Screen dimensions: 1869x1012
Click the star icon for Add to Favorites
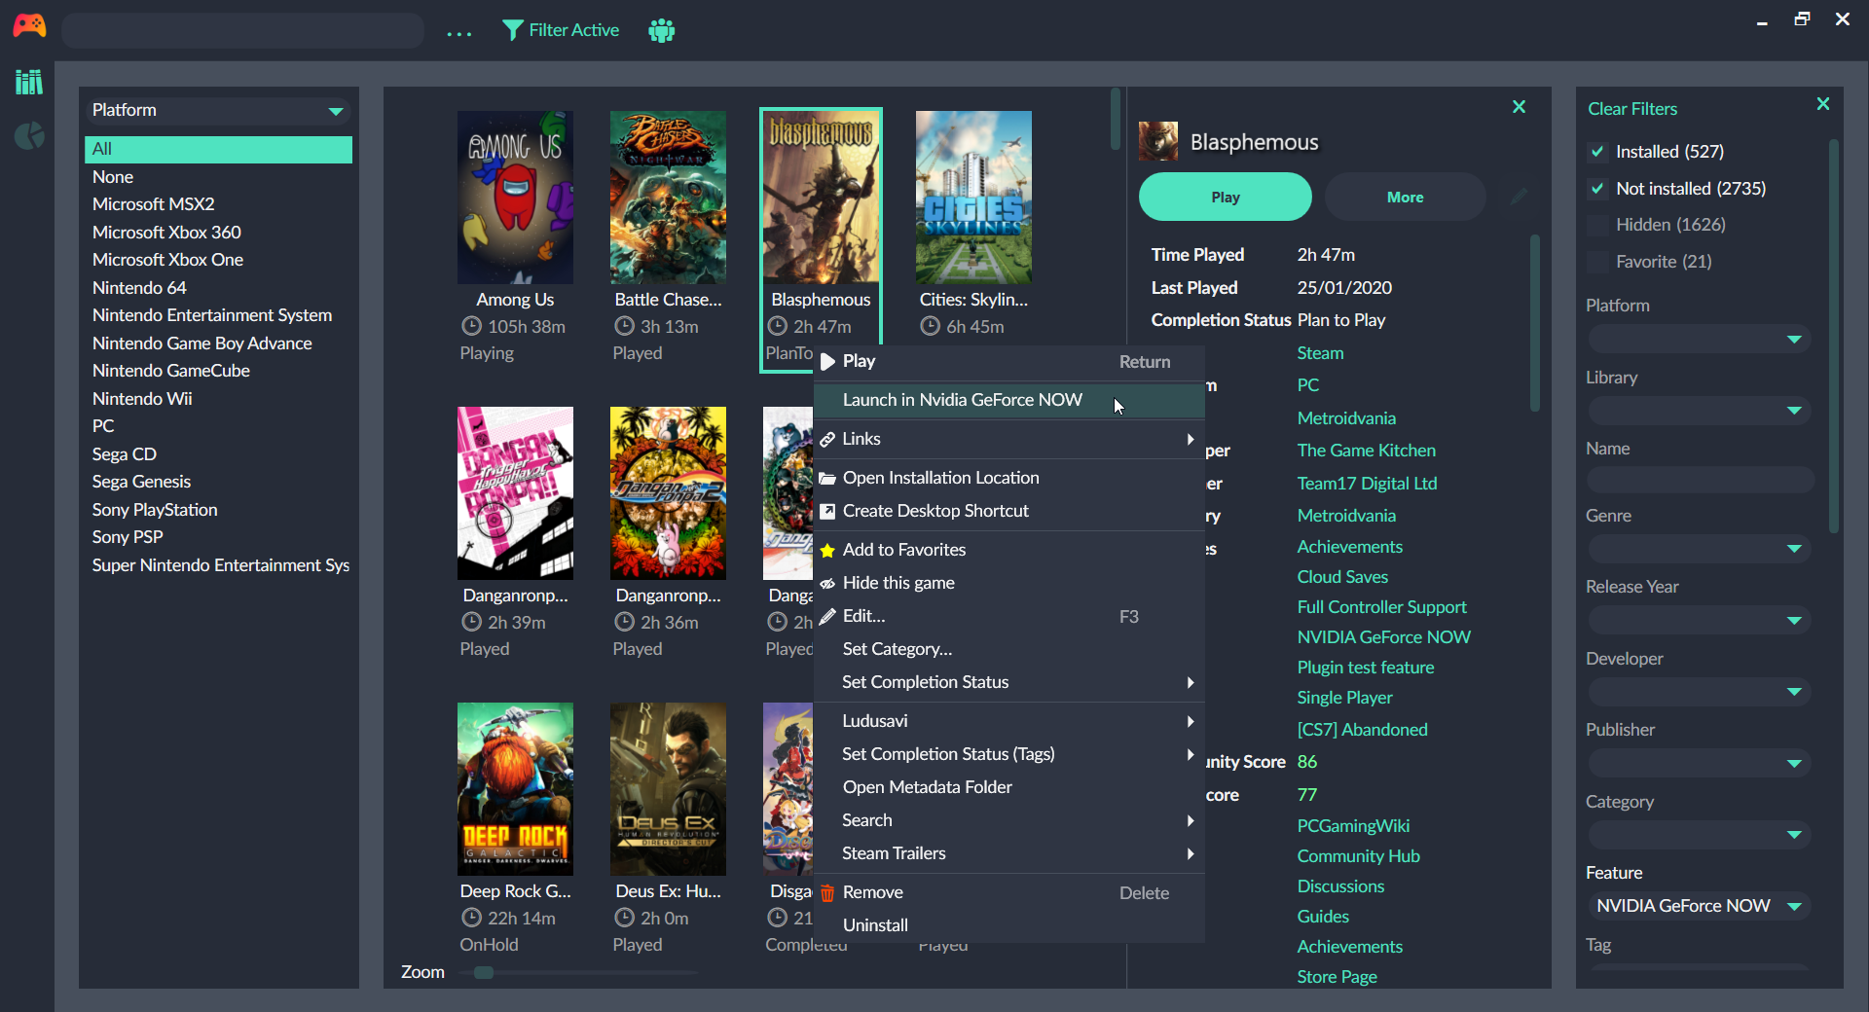827,551
